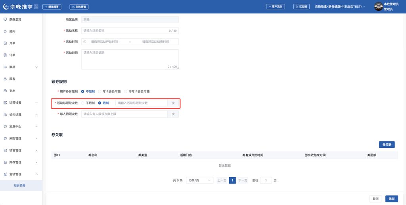Click the 订单 icon in sidebar

pyautogui.click(x=5, y=55)
